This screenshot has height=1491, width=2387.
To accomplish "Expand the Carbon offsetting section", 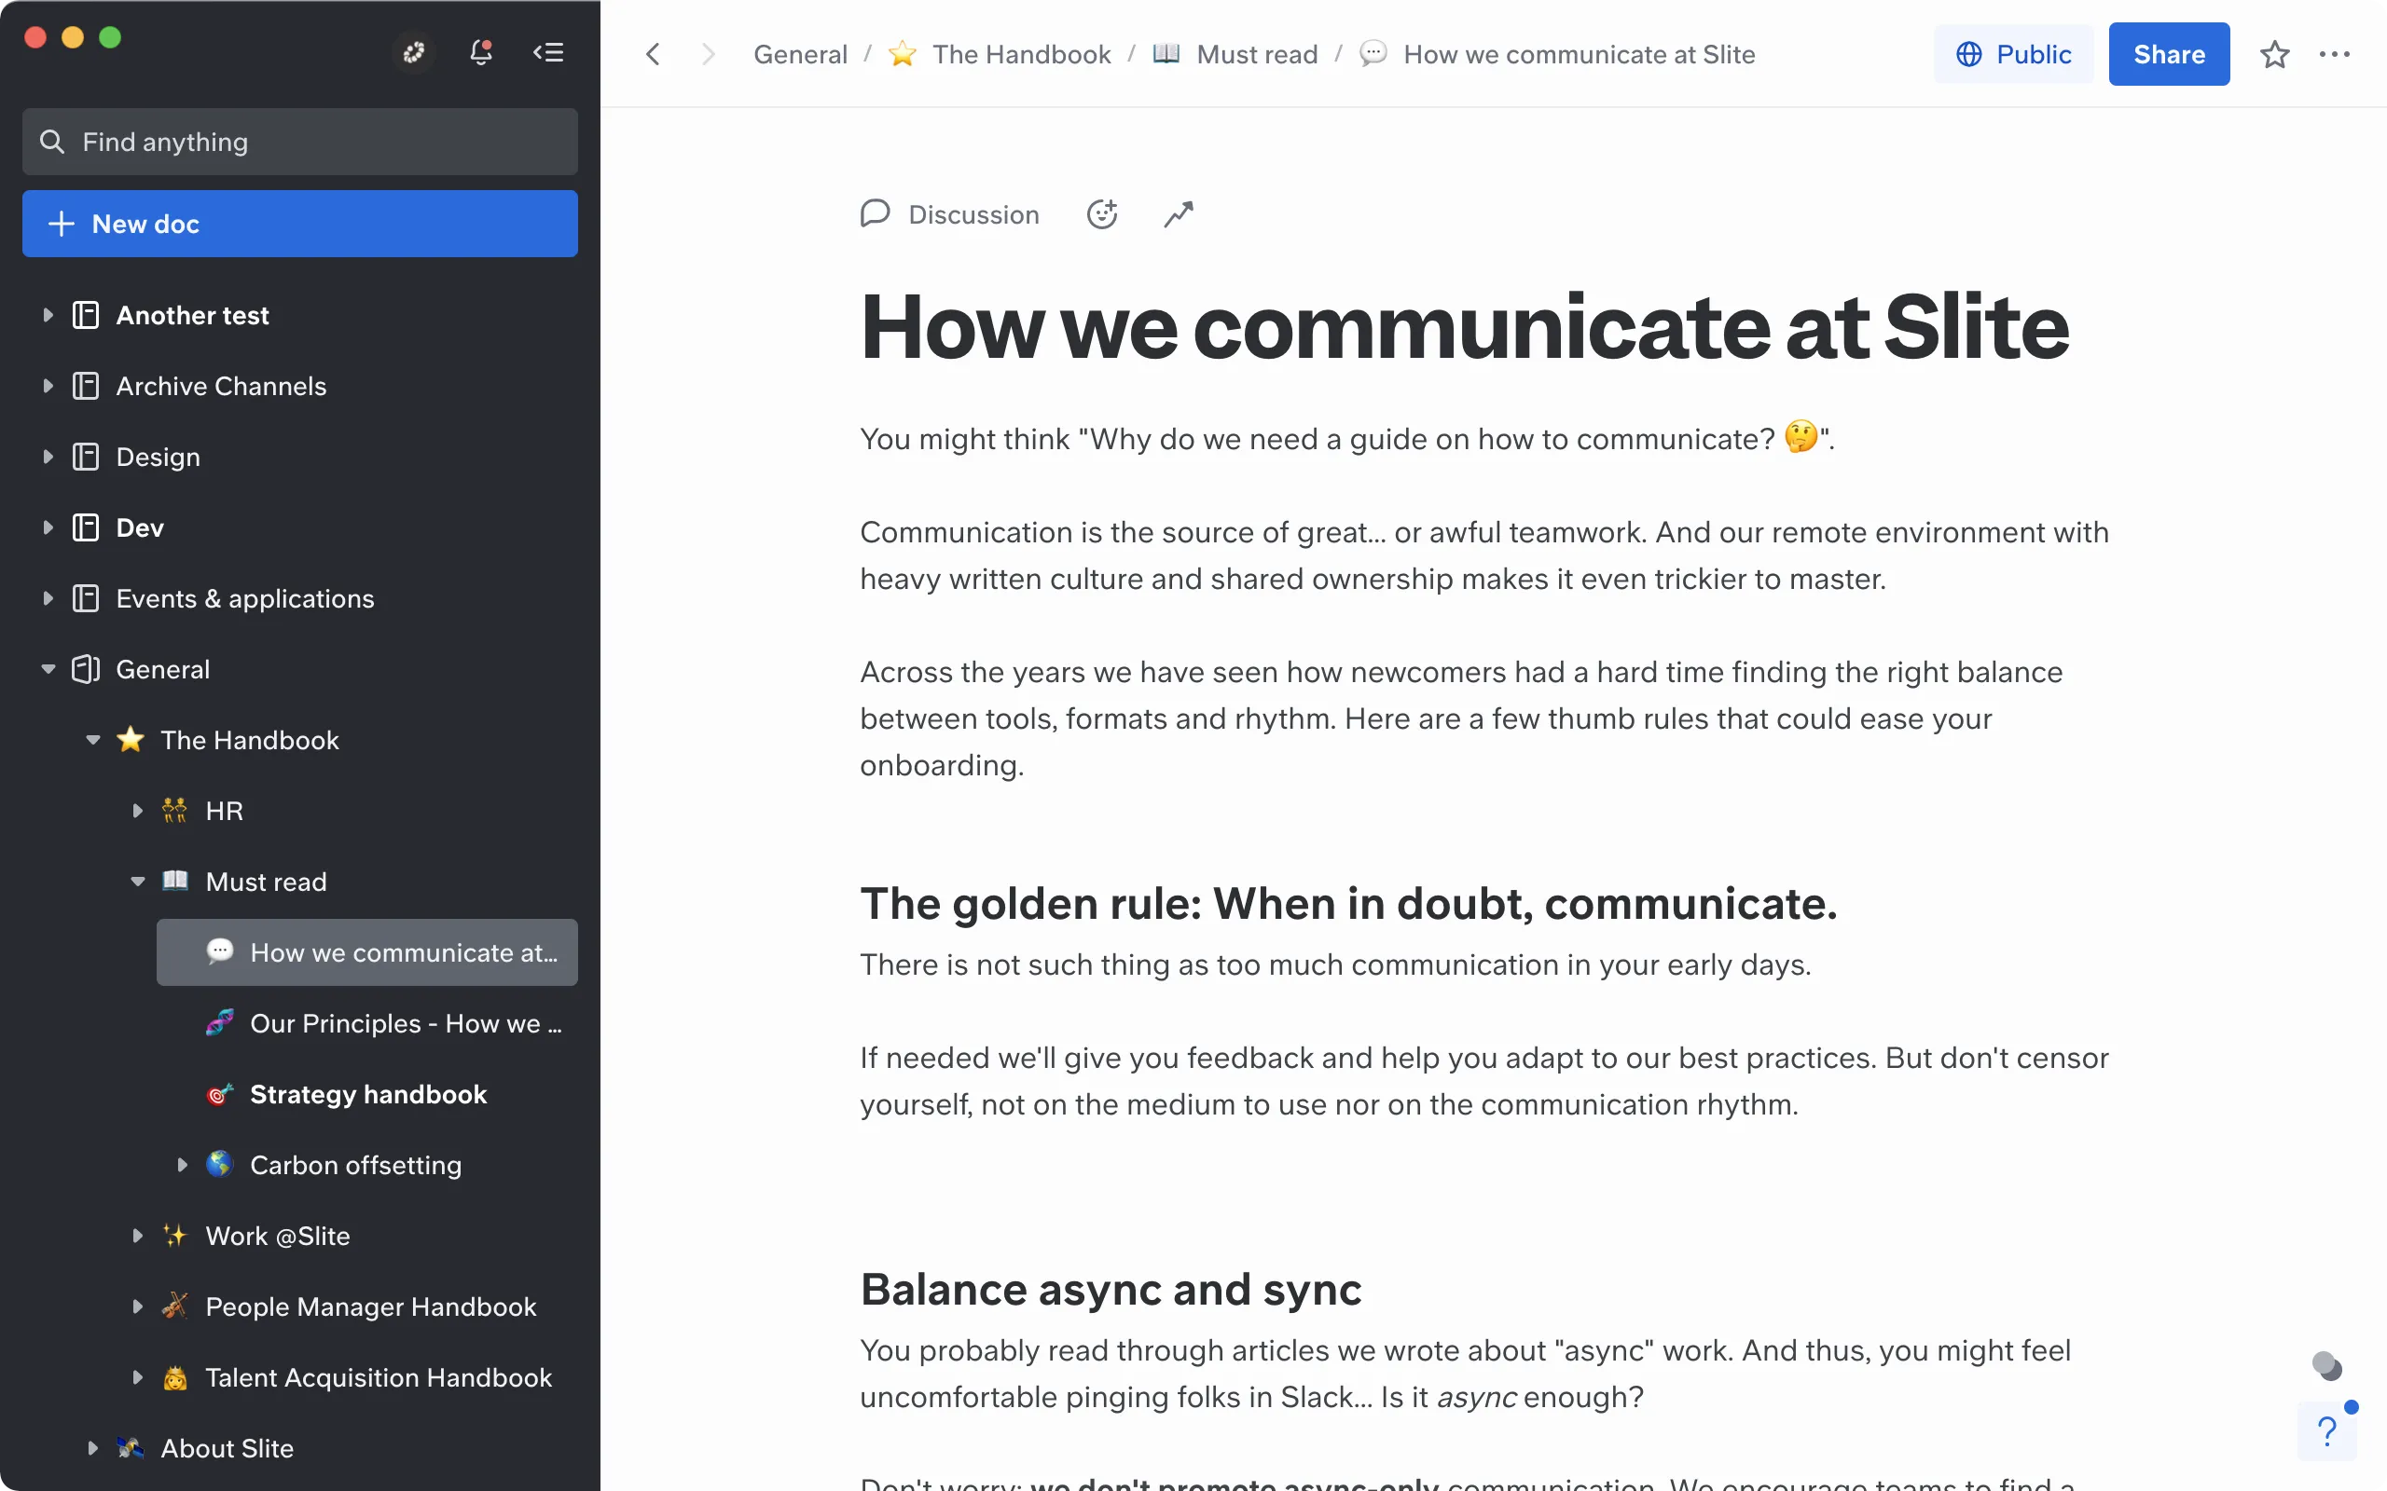I will coord(182,1165).
